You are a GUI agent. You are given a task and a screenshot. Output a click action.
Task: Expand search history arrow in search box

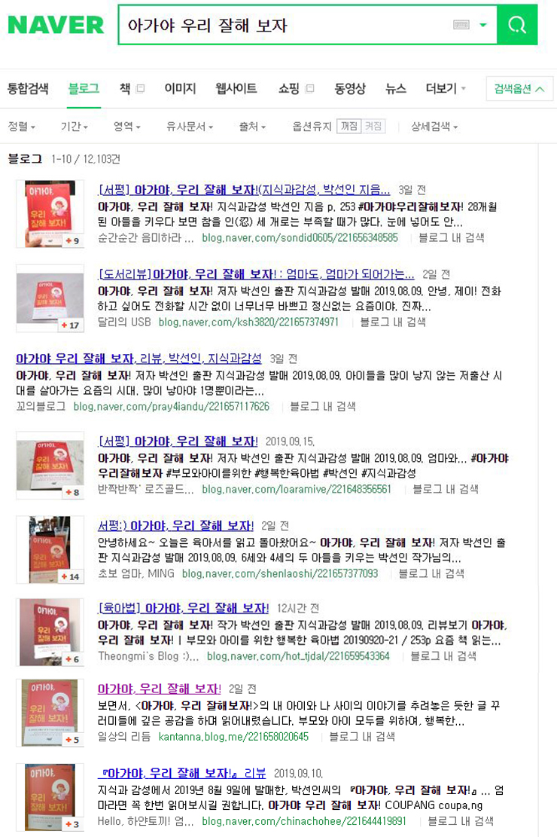483,25
